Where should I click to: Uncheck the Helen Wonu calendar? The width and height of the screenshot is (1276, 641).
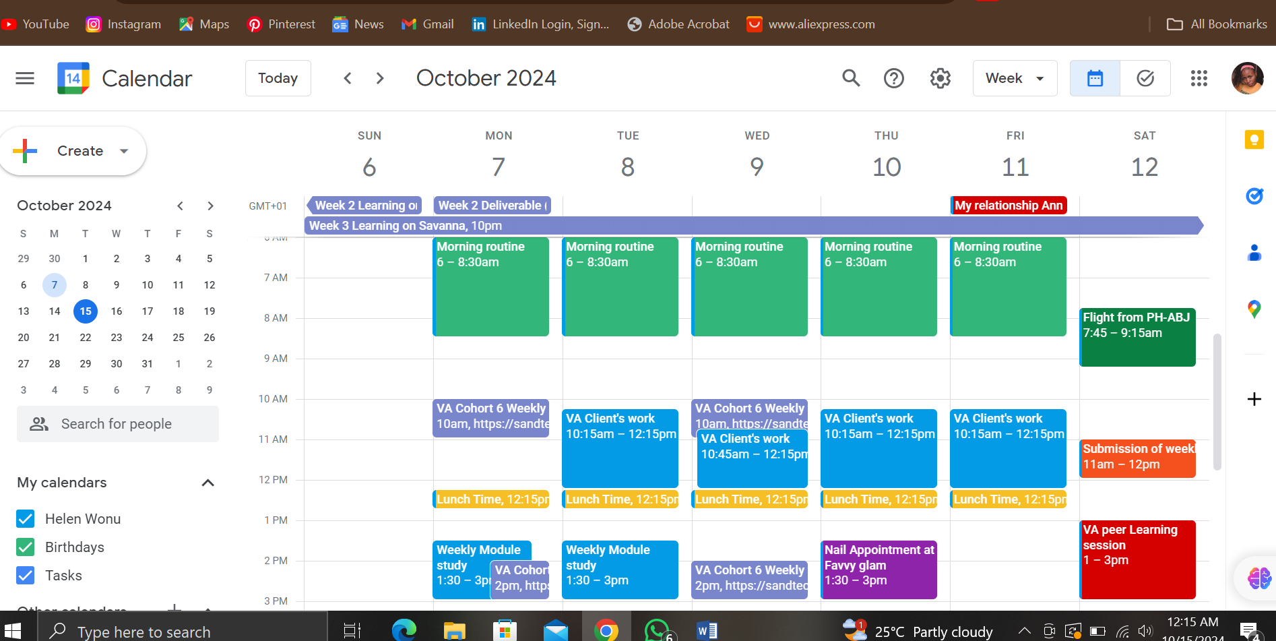pyautogui.click(x=26, y=519)
